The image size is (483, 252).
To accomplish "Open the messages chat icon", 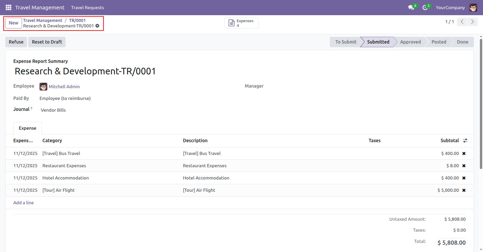I will click(411, 8).
